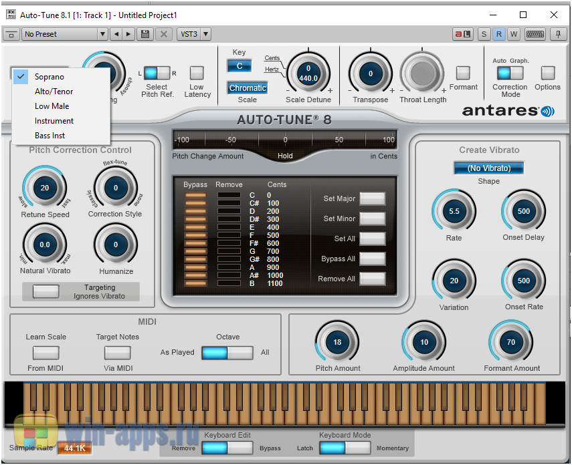
Task: Toggle Remove for note E
Action: click(229, 227)
